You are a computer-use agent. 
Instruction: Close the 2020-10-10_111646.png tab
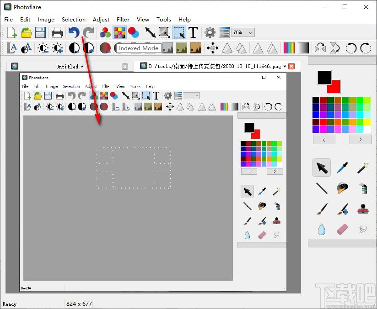291,66
